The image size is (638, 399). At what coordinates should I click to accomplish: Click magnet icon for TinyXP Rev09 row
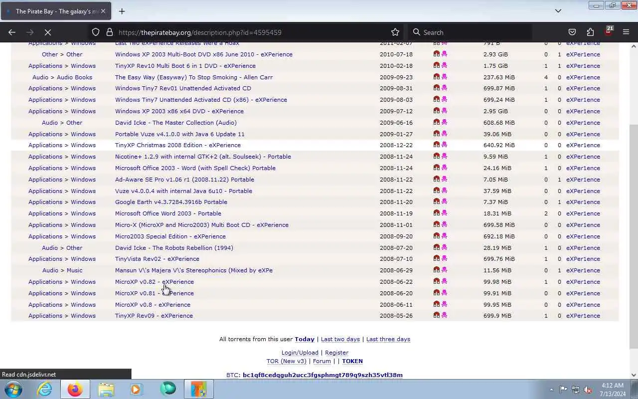(437, 315)
